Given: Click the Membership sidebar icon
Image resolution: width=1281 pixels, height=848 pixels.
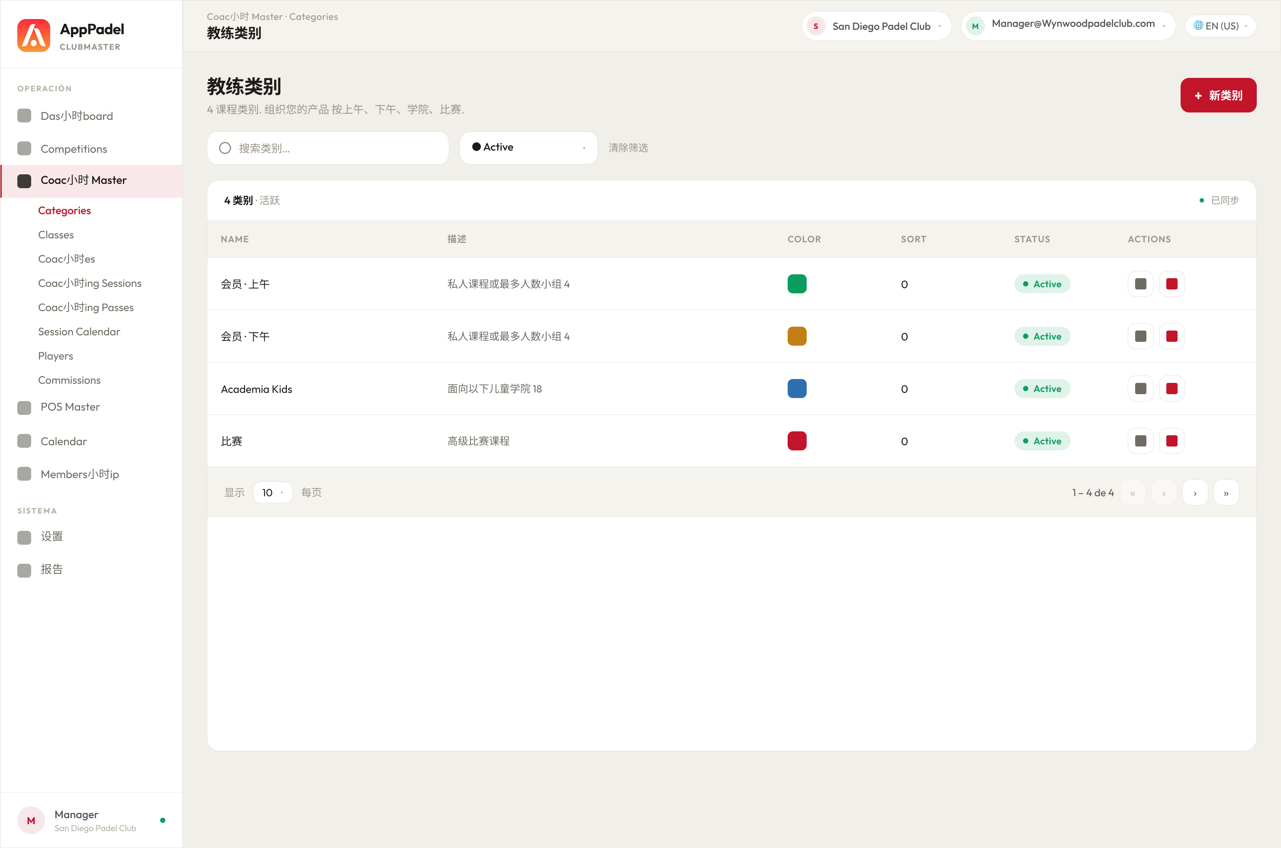Looking at the screenshot, I should point(24,474).
